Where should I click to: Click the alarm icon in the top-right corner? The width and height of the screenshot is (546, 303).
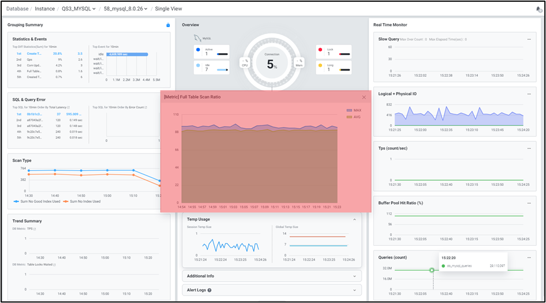point(538,9)
